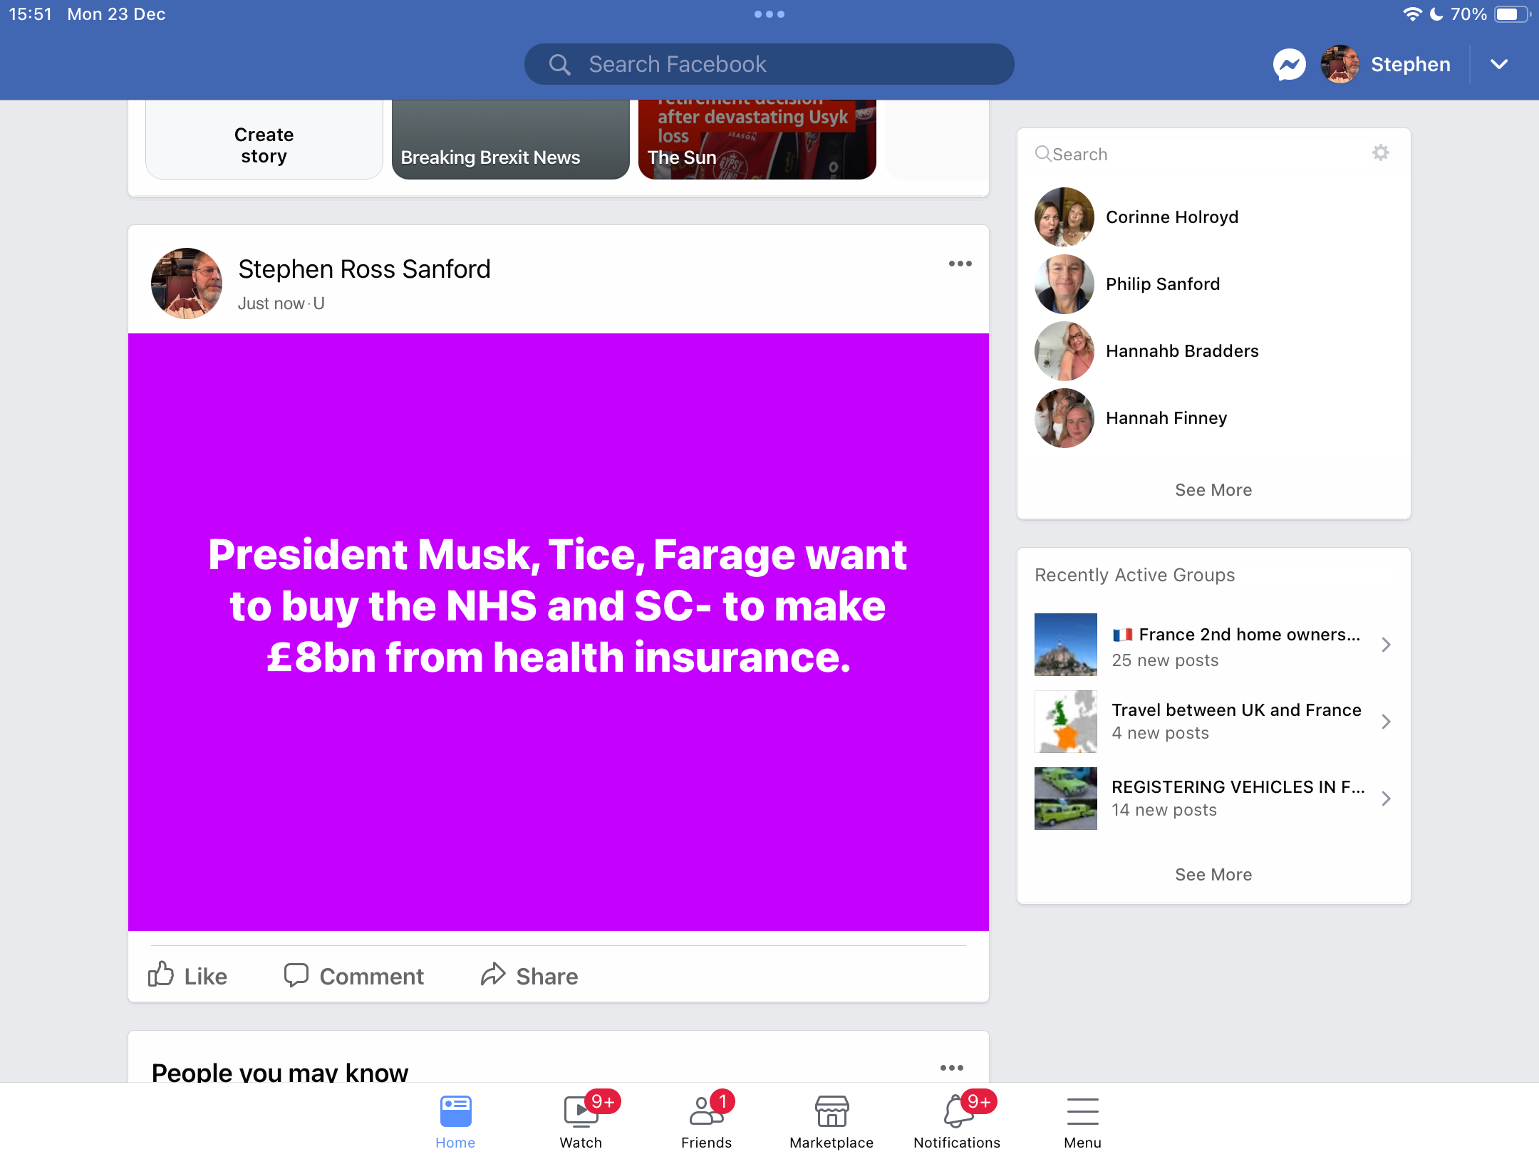Click the purple post text background
Image resolution: width=1539 pixels, height=1154 pixels.
pos(559,632)
